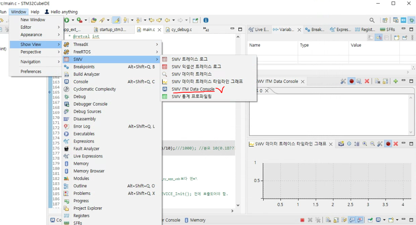Open the CubeMX perspective icon
The image size is (416, 225).
coord(403,20)
